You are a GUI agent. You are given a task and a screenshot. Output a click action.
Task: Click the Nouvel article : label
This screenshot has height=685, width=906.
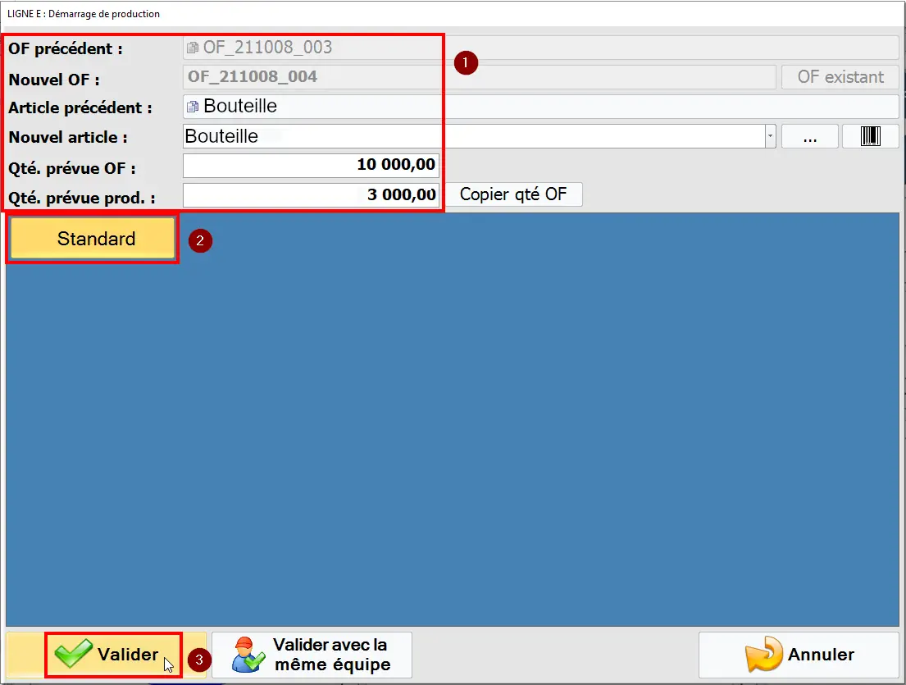tap(67, 138)
